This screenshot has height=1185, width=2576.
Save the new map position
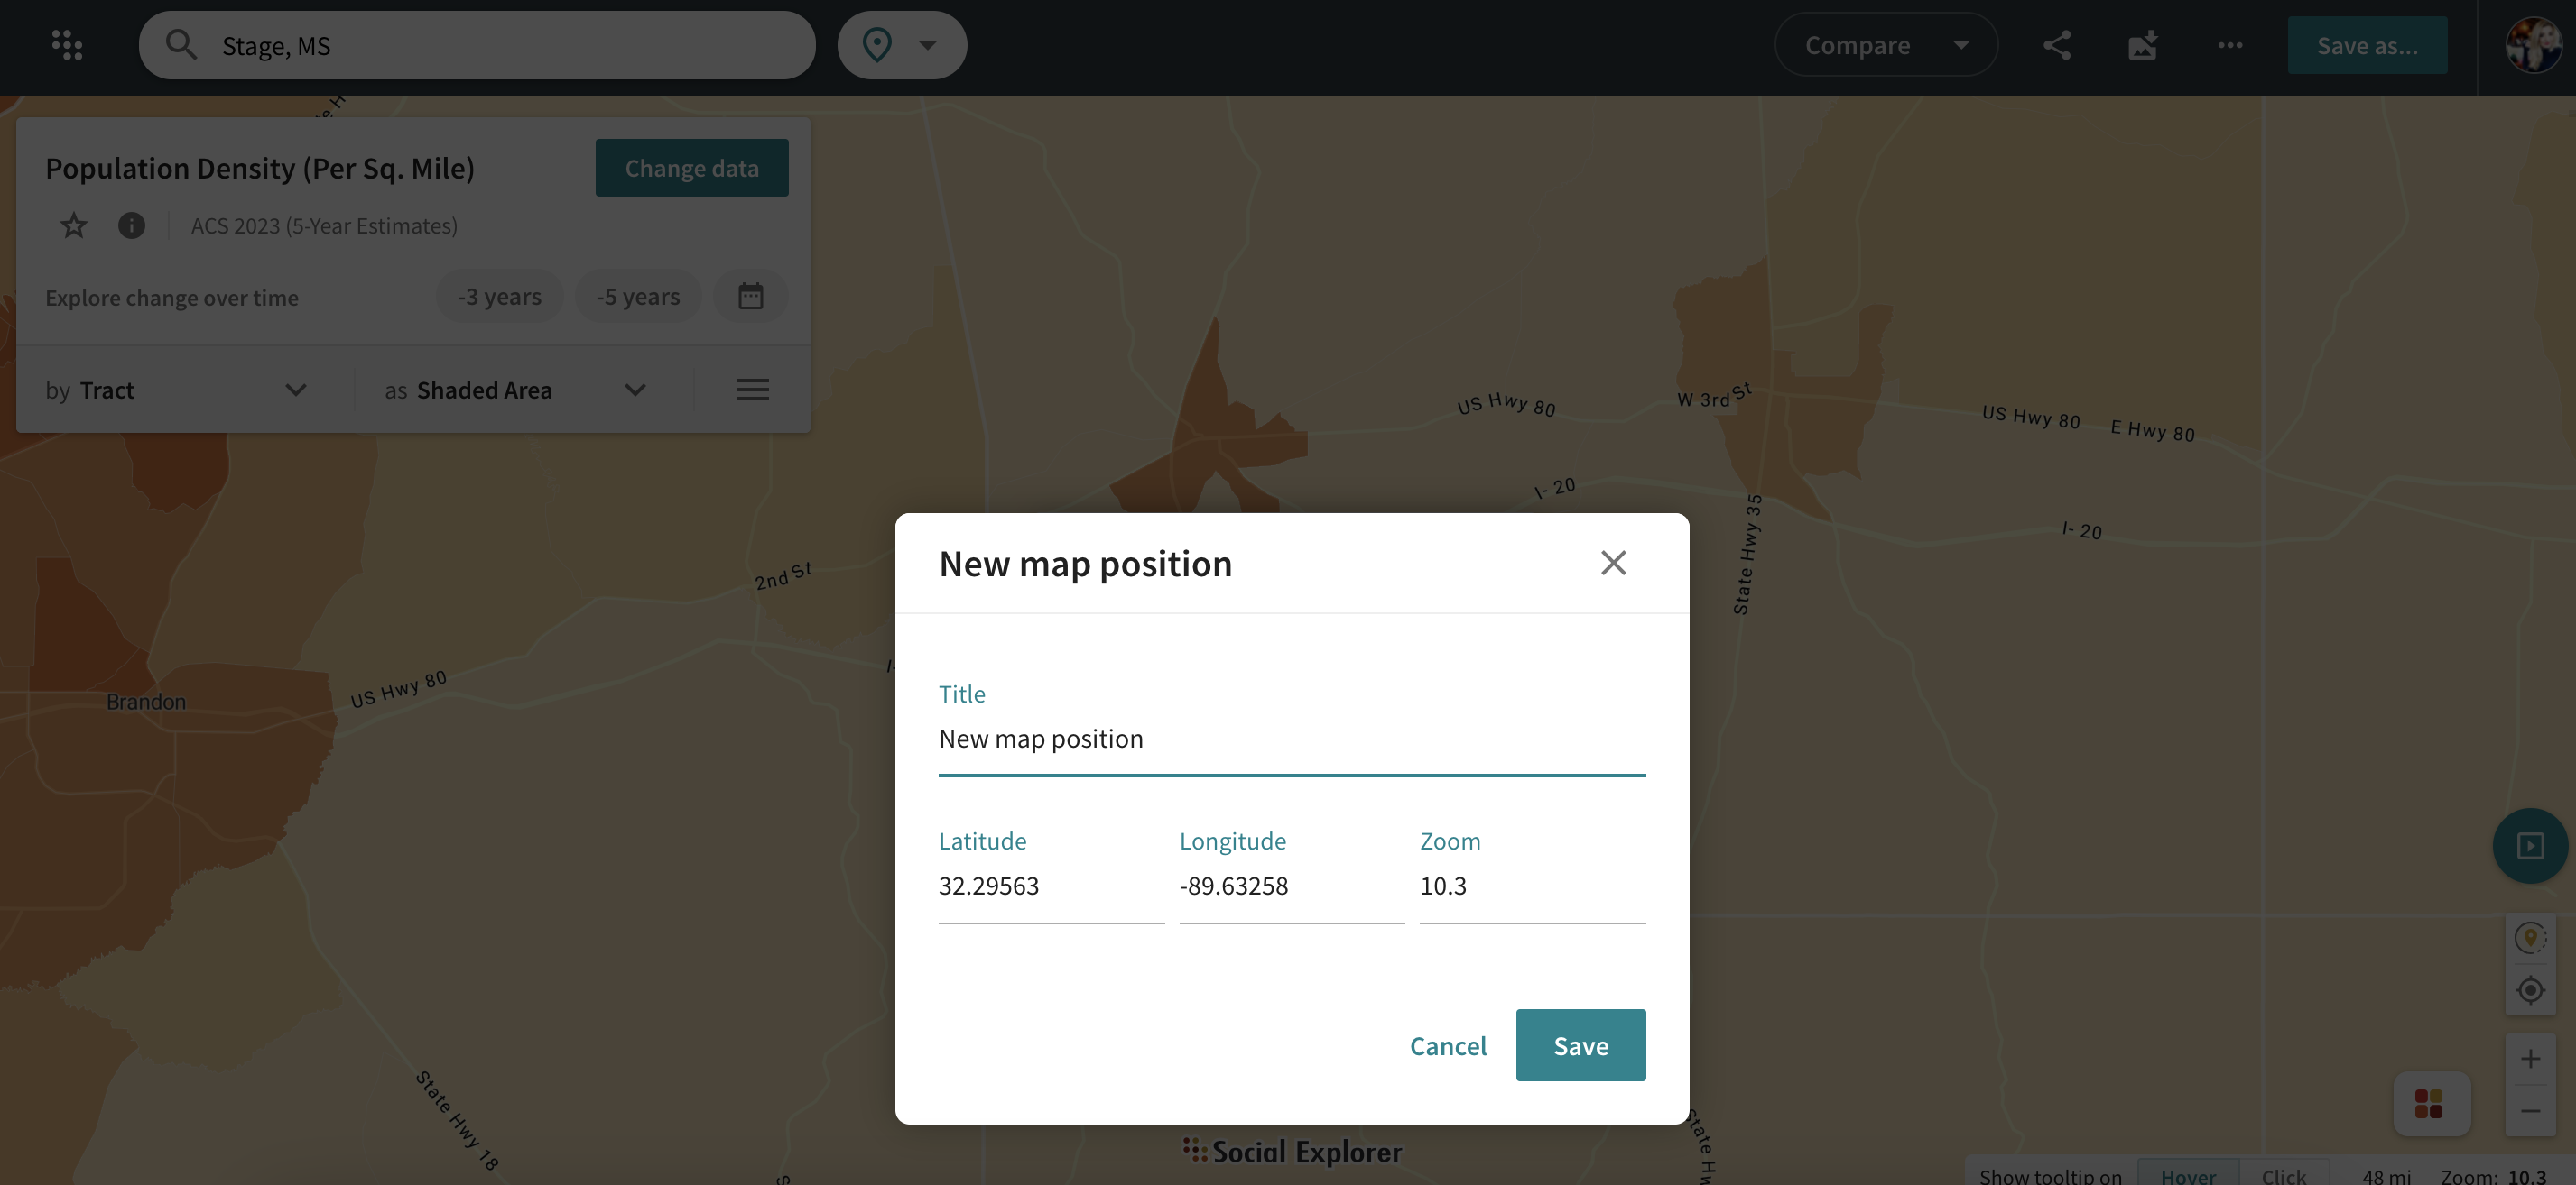tap(1580, 1045)
